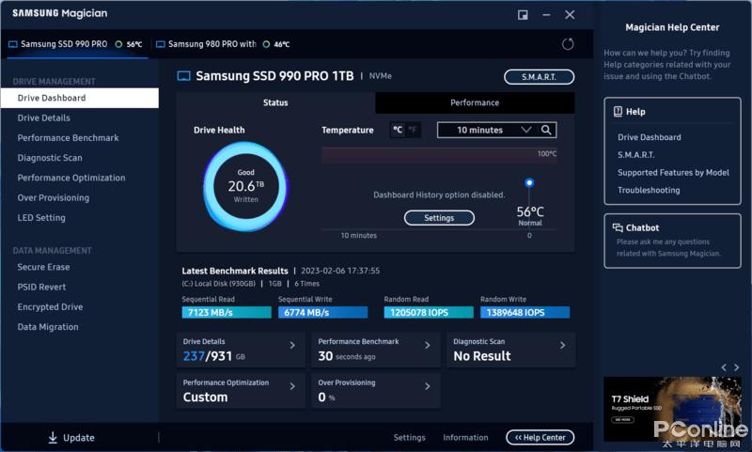
Task: Open the Chatbot panel
Action: coord(672,241)
